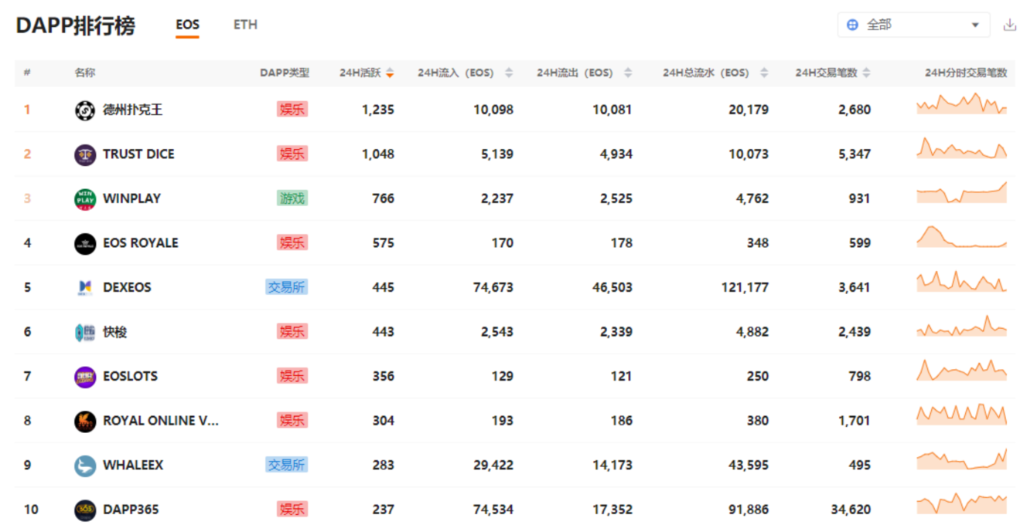
Task: View the WHALEEX transaction sparkline chart
Action: coord(962,459)
